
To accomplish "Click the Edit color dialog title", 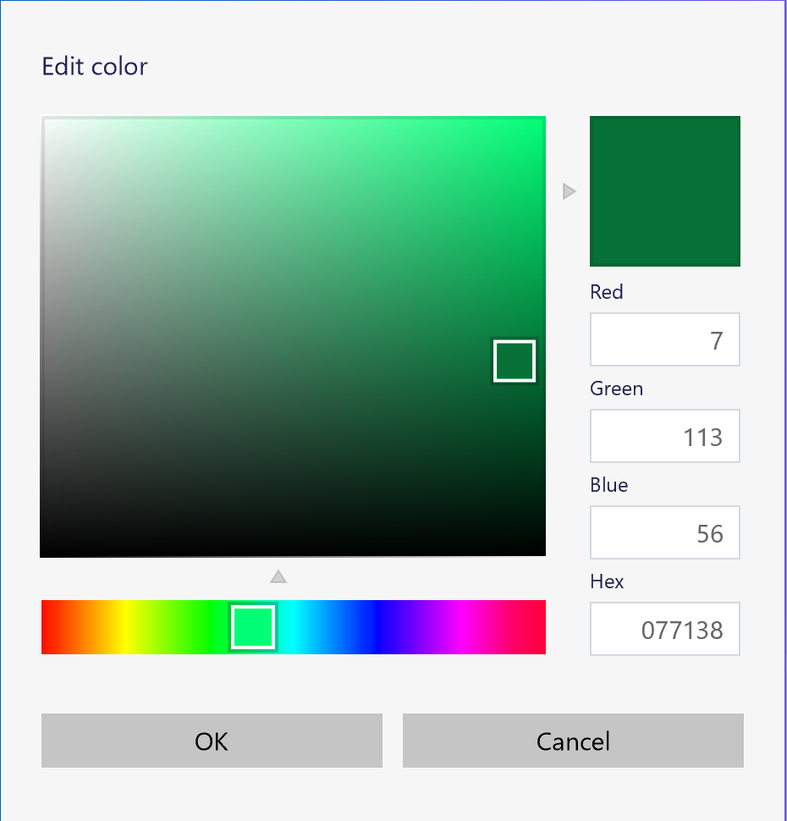I will (95, 67).
